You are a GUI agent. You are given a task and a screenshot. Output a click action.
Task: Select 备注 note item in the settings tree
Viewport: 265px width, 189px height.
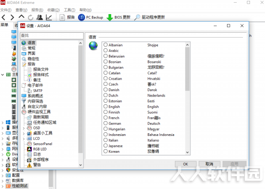pyautogui.click(x=34, y=80)
